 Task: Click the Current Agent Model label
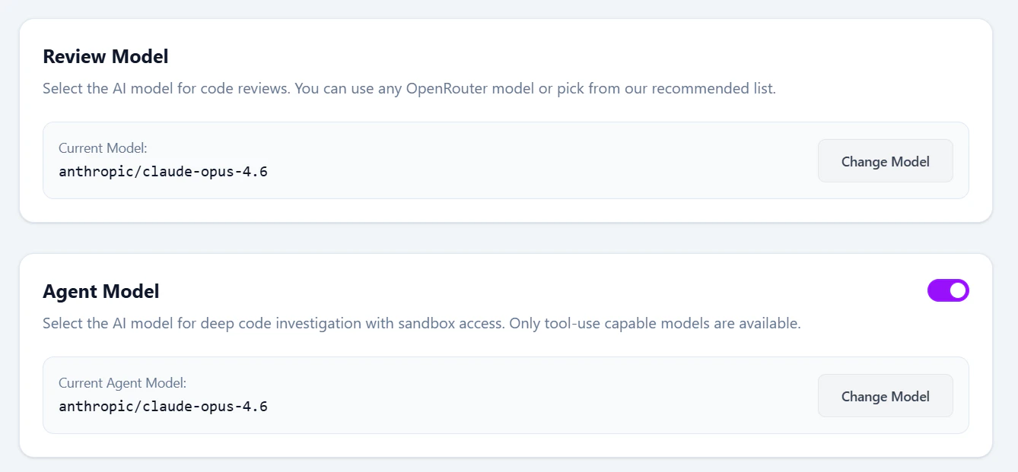122,383
